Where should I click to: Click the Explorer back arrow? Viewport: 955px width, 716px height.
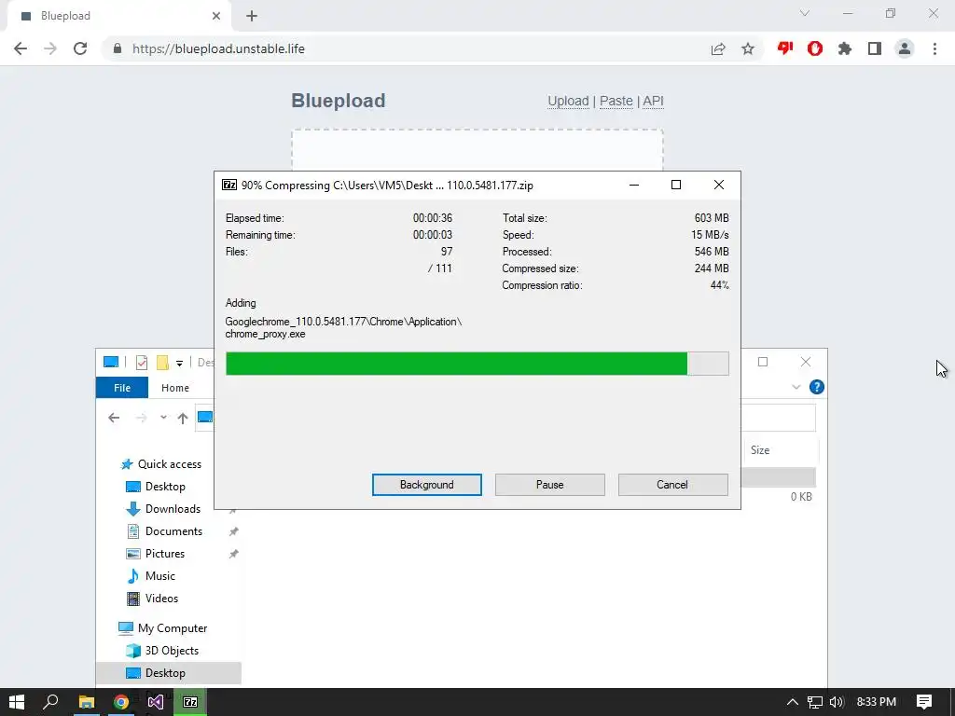(114, 418)
